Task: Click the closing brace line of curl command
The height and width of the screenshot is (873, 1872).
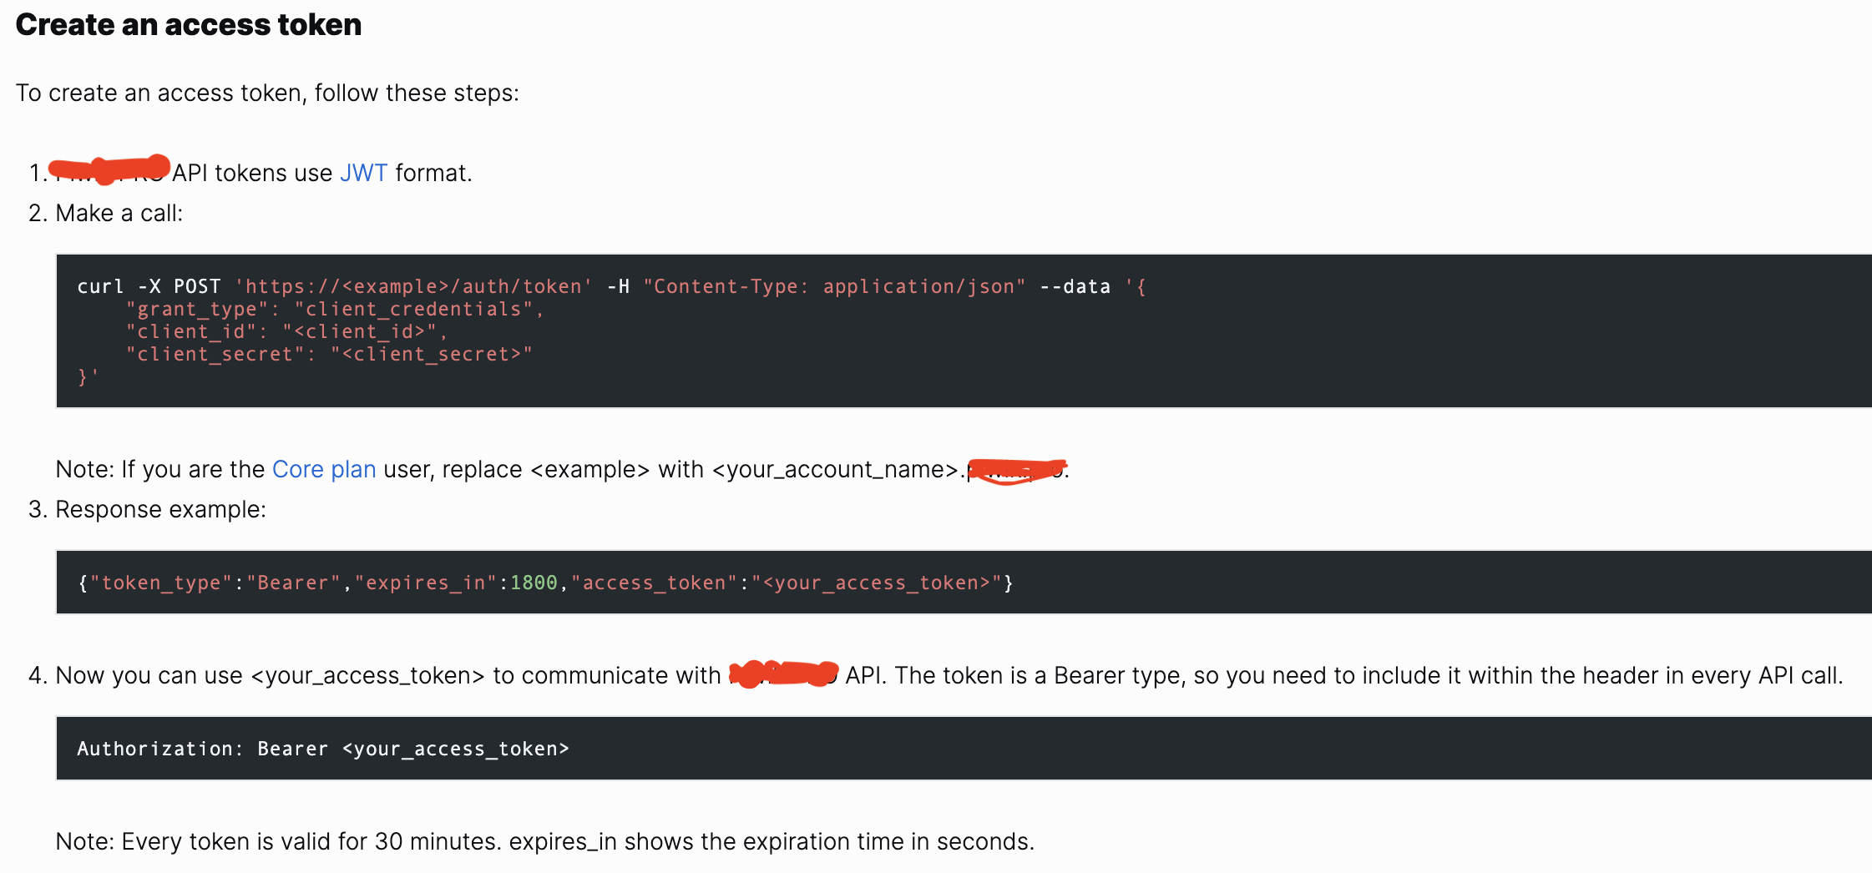Action: 88,377
